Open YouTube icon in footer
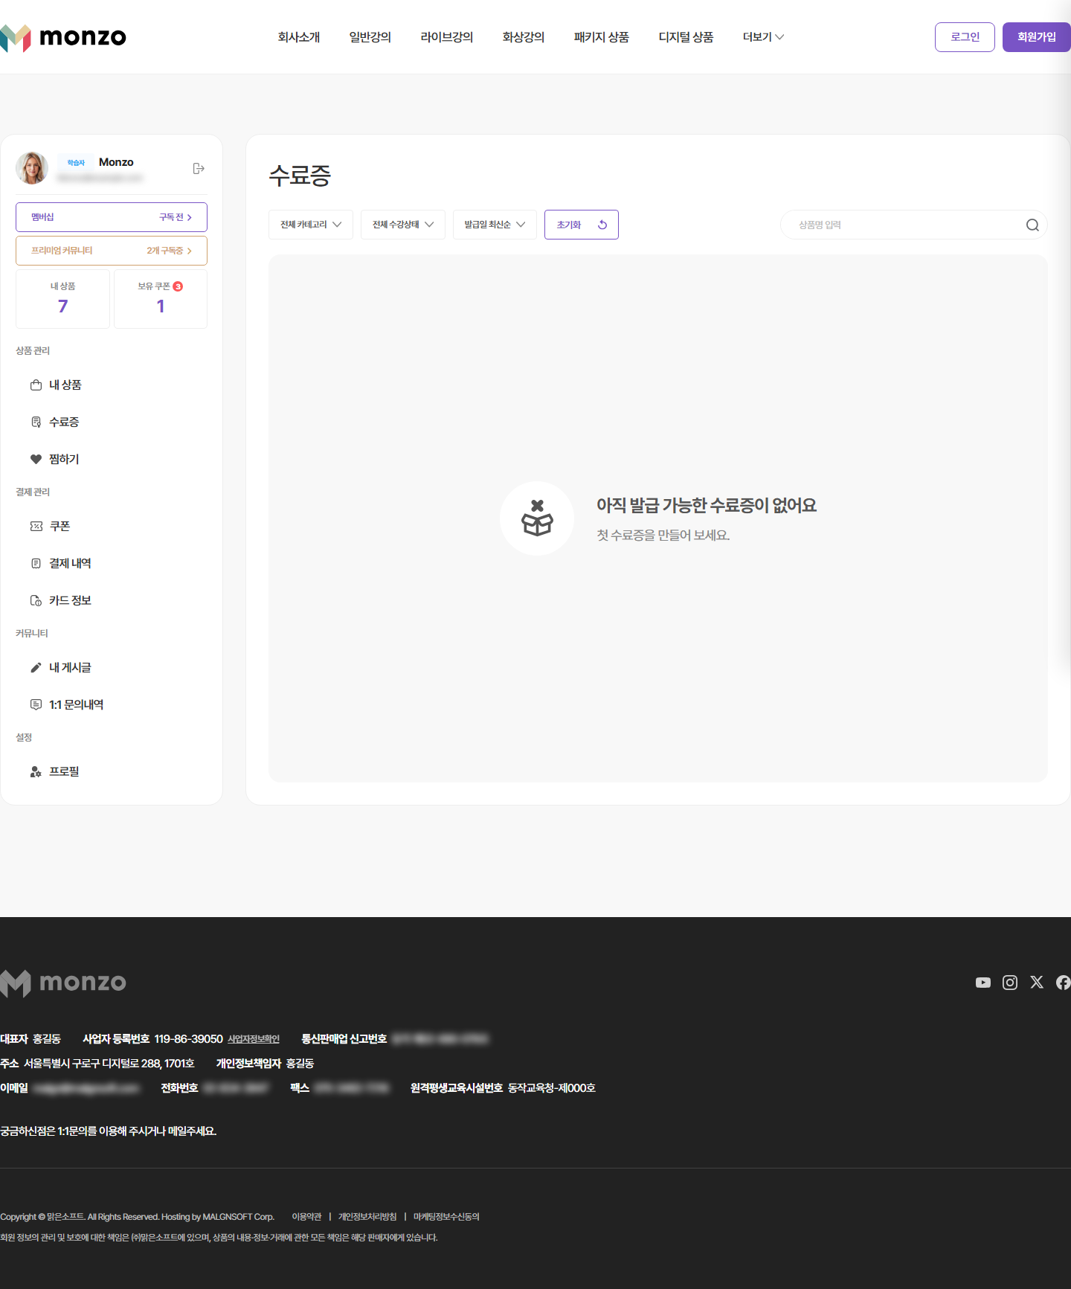Screen dimensions: 1071x1289 [983, 983]
